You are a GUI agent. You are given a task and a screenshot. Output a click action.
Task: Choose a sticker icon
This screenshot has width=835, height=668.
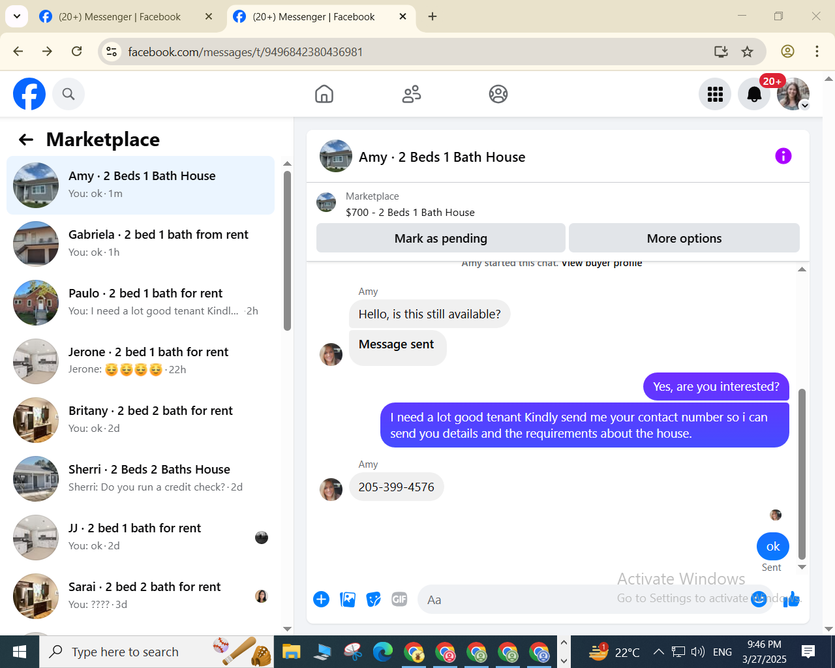373,599
